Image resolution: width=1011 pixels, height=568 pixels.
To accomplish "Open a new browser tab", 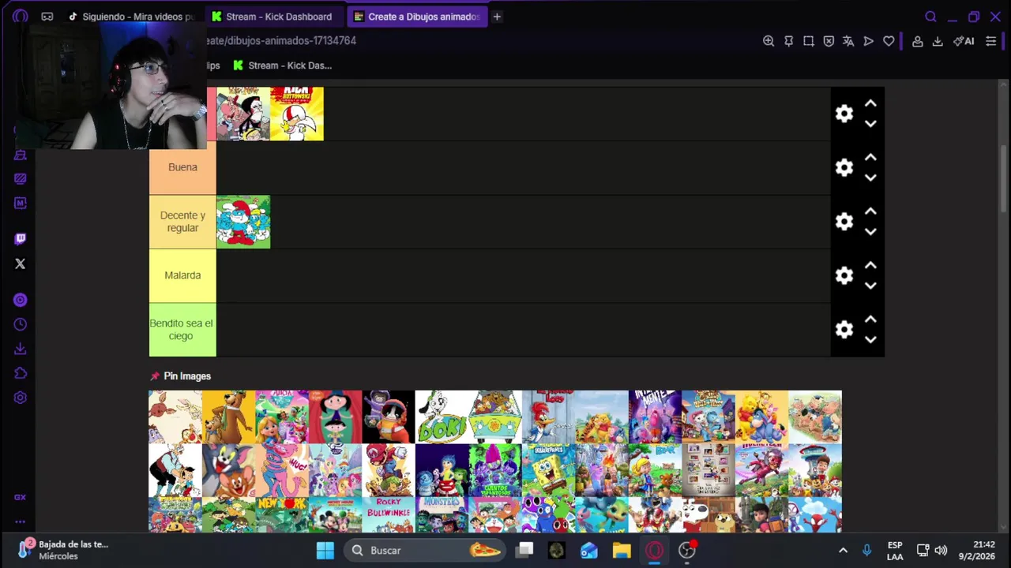I will click(497, 17).
